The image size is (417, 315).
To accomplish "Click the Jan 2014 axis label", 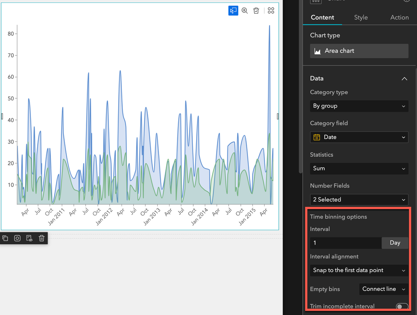I will pos(200,216).
